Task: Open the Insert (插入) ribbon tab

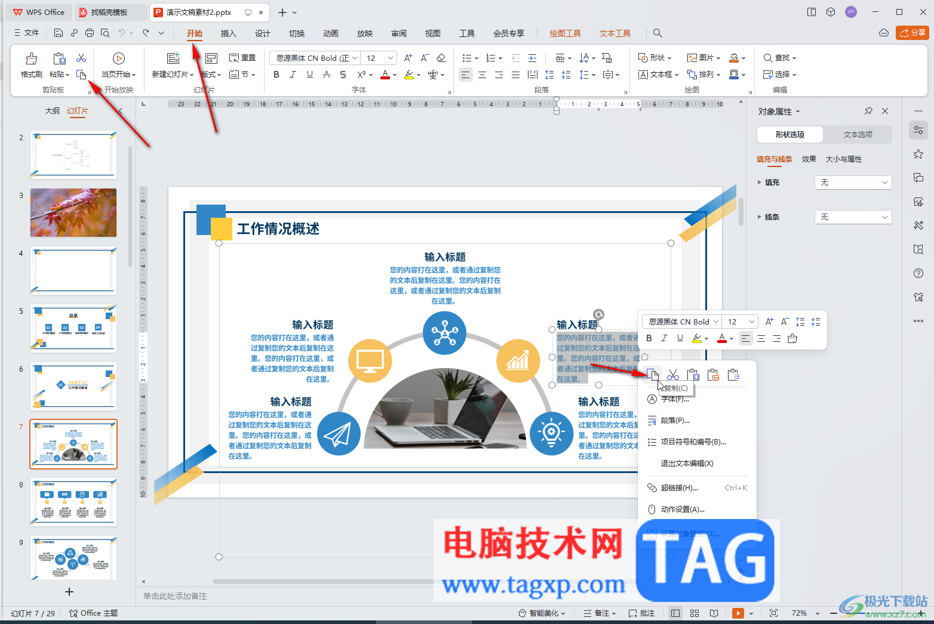Action: pyautogui.click(x=228, y=33)
